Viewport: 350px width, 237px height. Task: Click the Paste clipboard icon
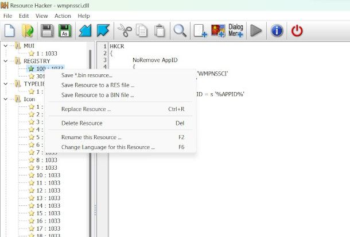pos(160,30)
